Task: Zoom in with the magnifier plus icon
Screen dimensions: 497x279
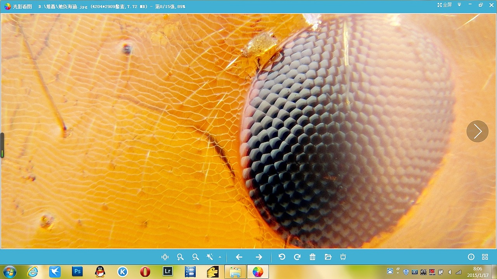Action: click(180, 257)
